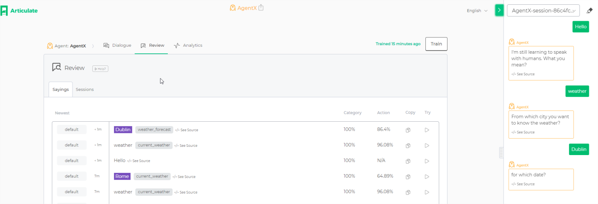Switch to the Dialogue tab

[x=117, y=45]
